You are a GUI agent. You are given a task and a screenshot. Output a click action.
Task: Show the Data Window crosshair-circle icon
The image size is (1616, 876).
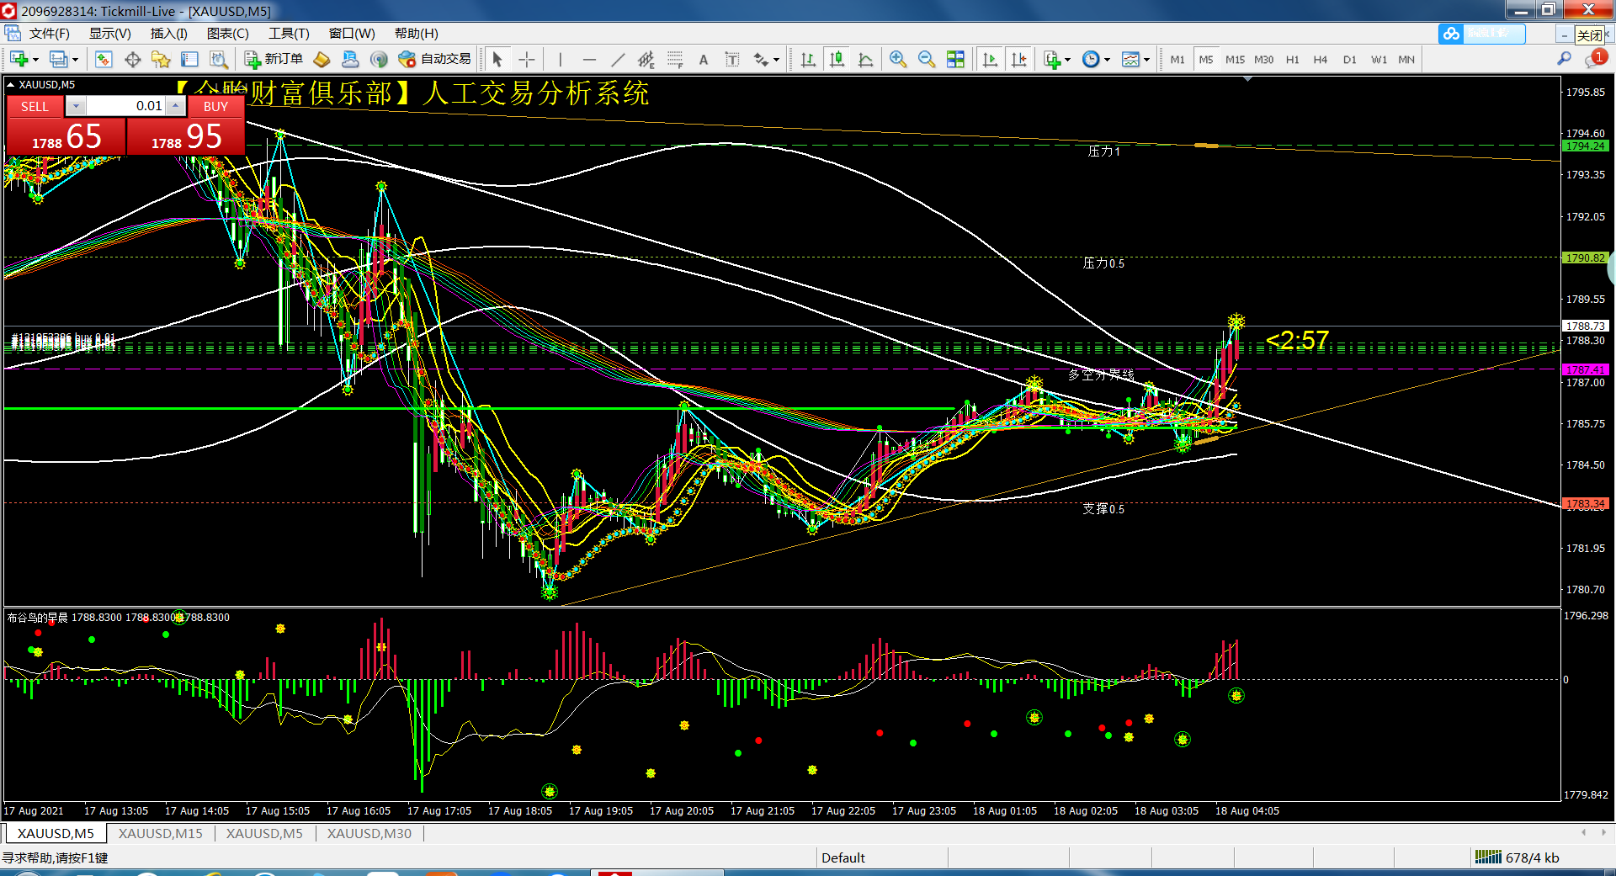(132, 59)
